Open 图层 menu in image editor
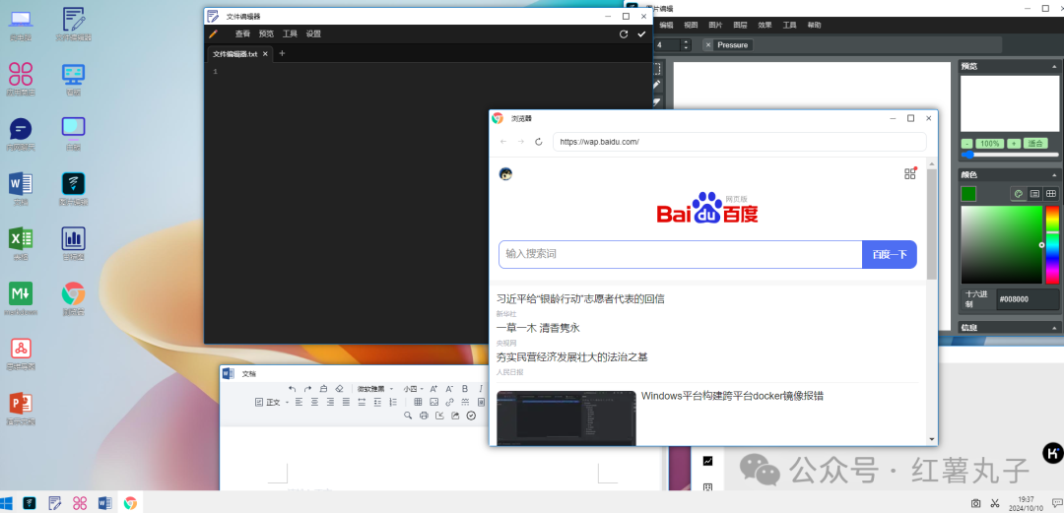Image resolution: width=1064 pixels, height=513 pixels. 740,25
